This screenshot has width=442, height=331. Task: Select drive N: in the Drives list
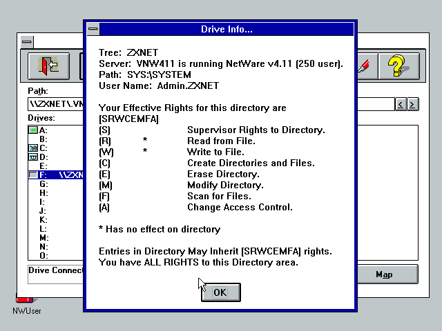55,247
